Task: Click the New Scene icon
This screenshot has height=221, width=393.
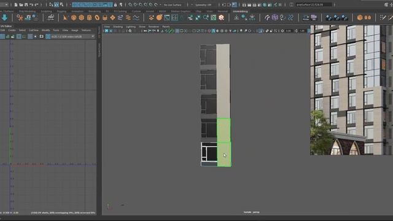Action: (16, 4)
